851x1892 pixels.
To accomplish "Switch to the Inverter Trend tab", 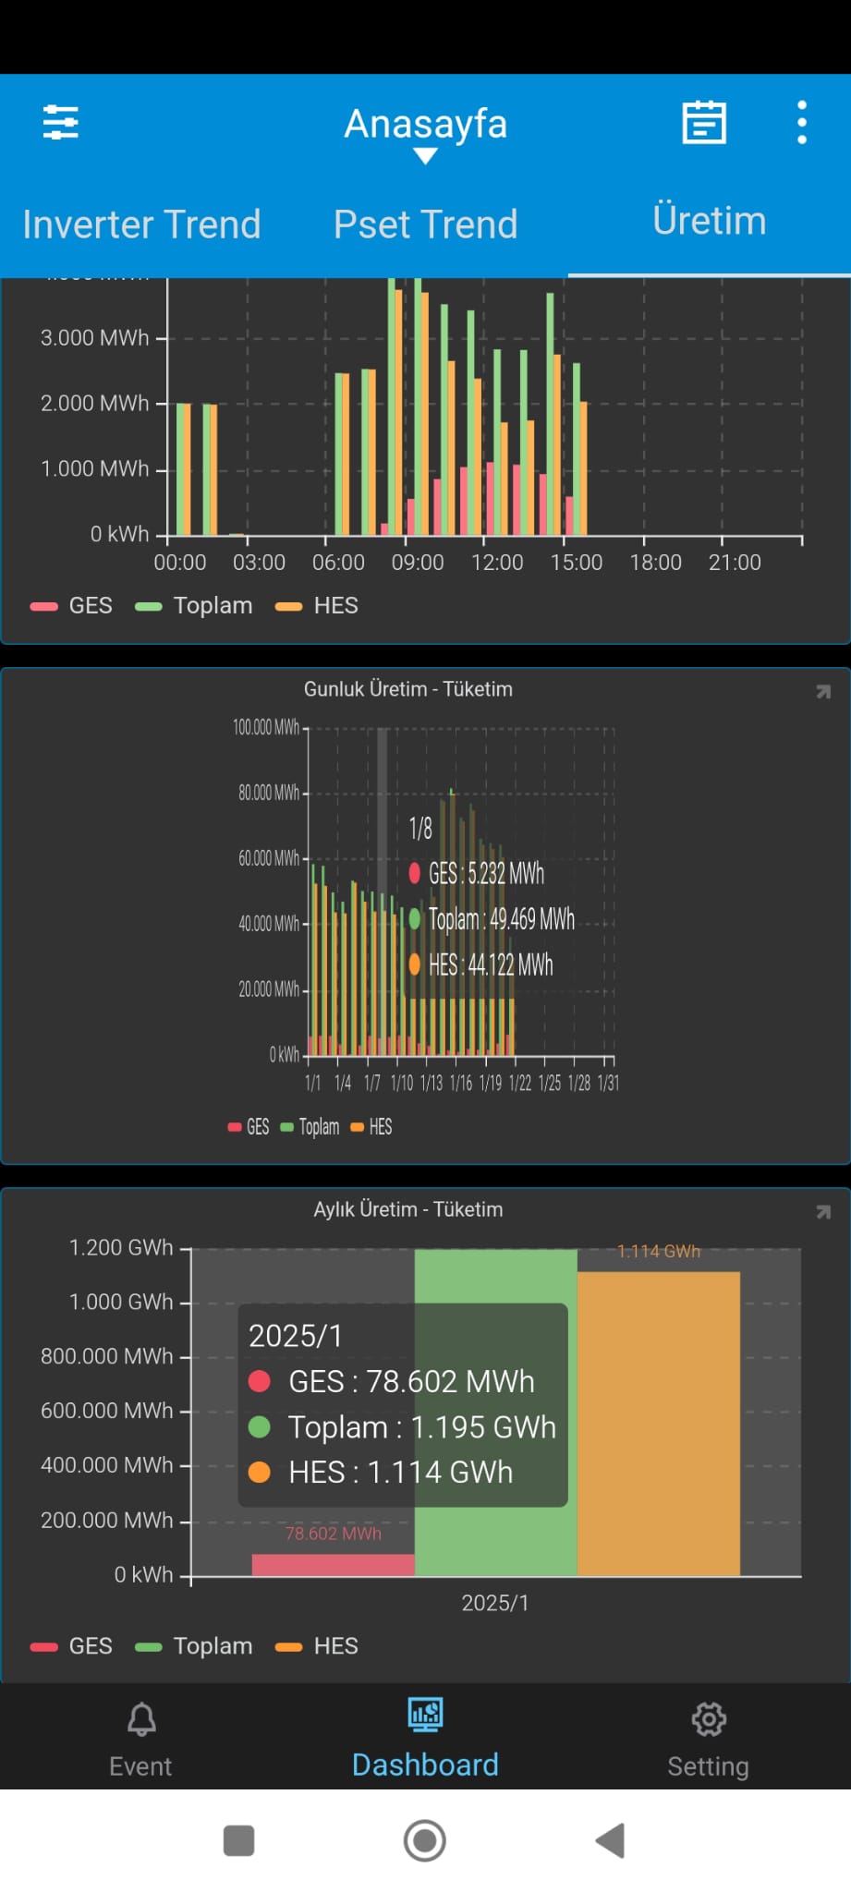I will coord(141,224).
